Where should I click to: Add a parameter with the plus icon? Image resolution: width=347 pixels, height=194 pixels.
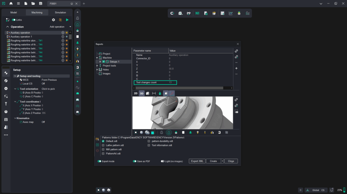click(x=236, y=68)
